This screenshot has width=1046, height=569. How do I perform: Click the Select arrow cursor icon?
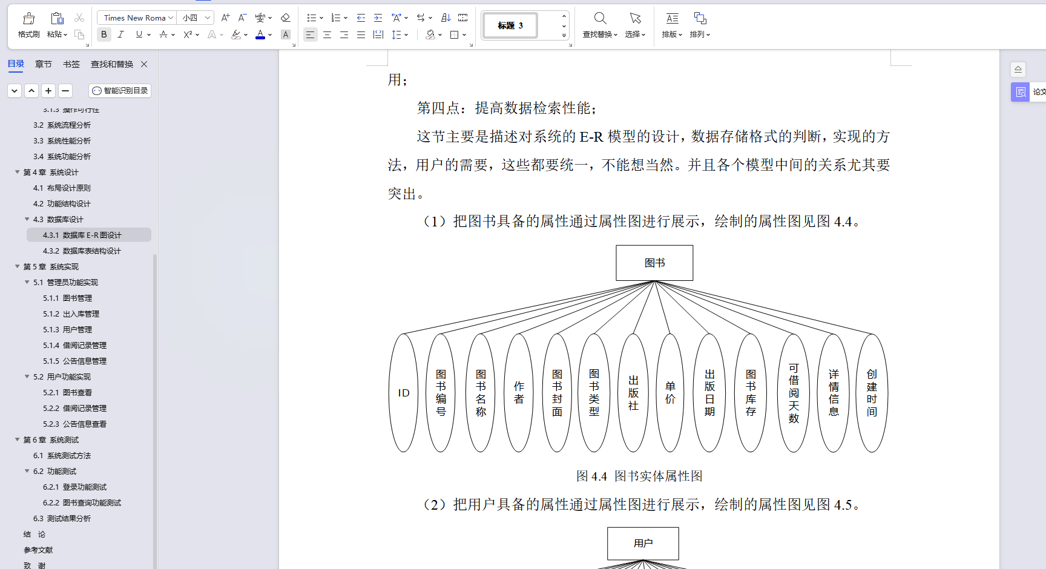click(635, 18)
